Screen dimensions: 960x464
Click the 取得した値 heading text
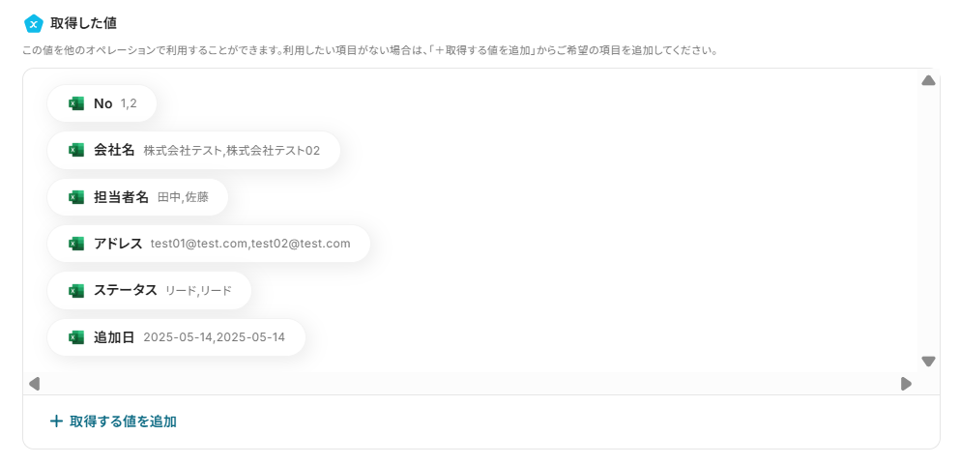click(x=83, y=23)
